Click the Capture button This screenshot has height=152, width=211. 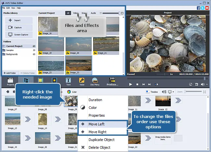click(19, 28)
